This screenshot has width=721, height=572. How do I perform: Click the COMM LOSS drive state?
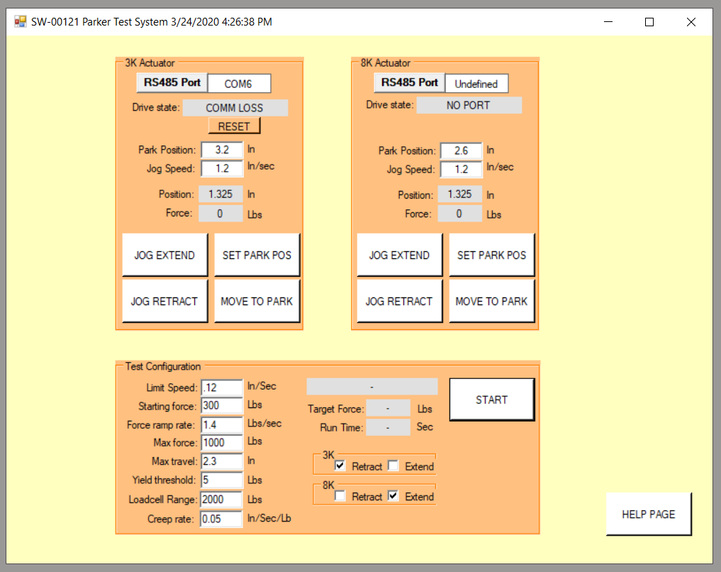pos(235,108)
